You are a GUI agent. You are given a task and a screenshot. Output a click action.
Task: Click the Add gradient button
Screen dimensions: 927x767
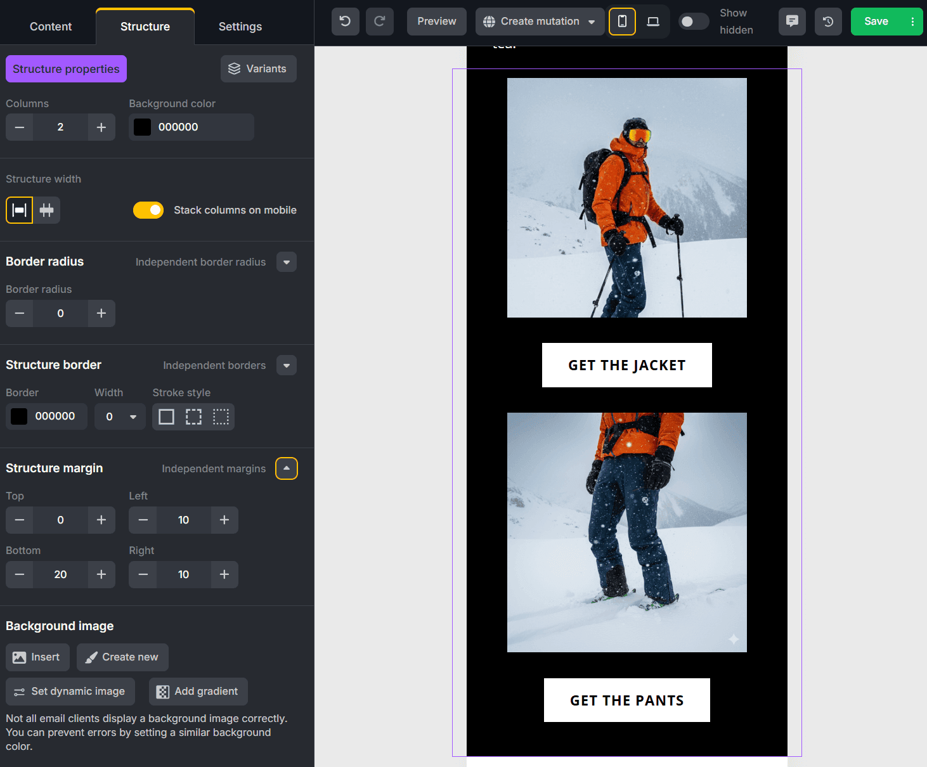pos(198,692)
